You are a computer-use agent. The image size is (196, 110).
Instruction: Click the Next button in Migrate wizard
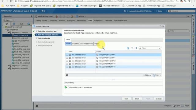(137, 99)
